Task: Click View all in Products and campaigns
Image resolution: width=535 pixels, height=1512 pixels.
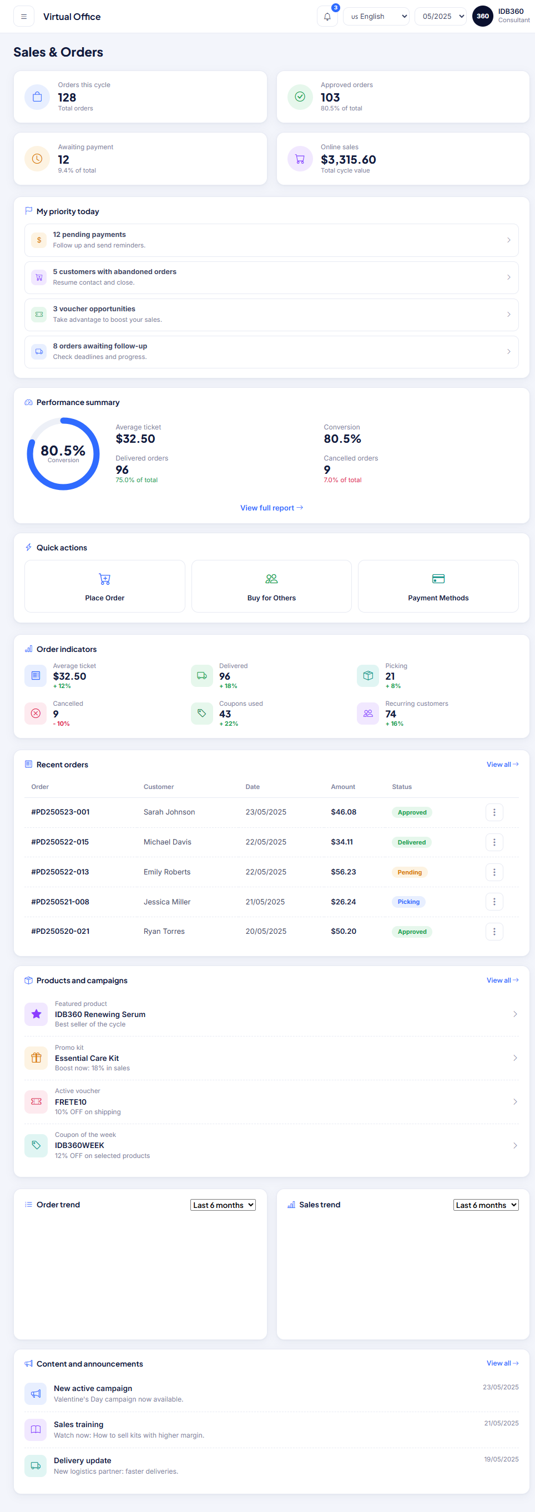Action: coord(502,980)
